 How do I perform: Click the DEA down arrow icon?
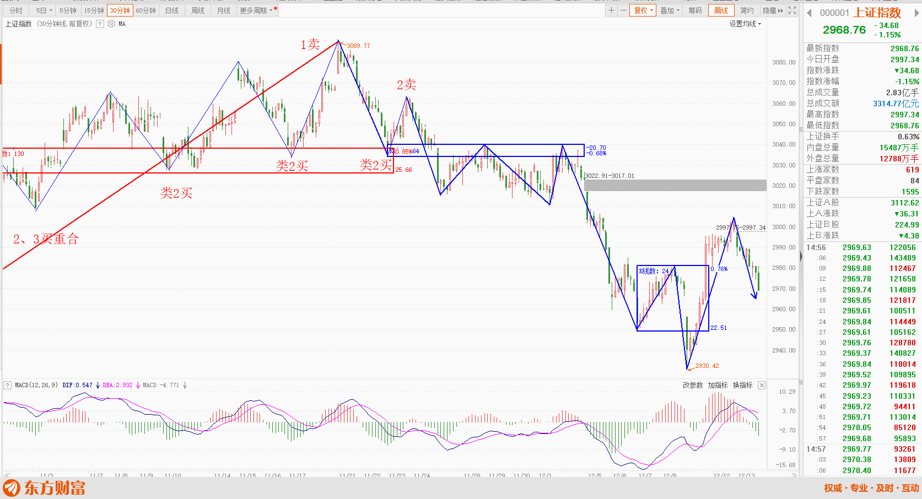[138, 385]
